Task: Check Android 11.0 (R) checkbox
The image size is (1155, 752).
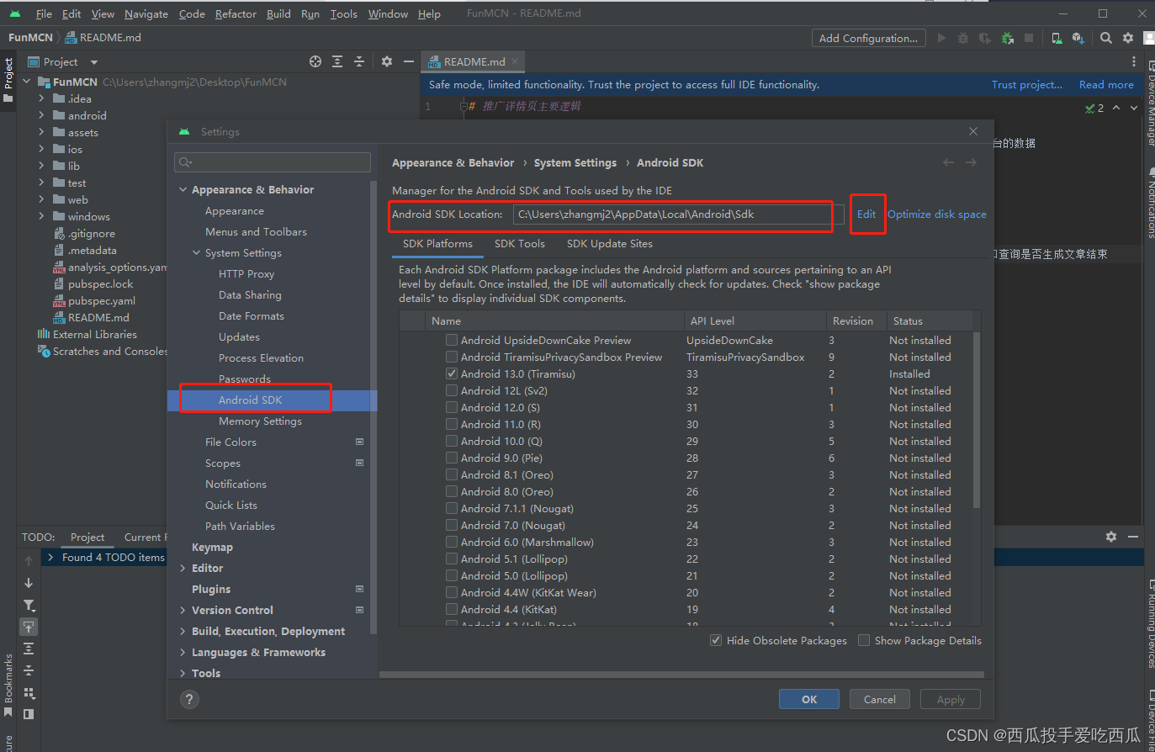Action: pyautogui.click(x=452, y=424)
